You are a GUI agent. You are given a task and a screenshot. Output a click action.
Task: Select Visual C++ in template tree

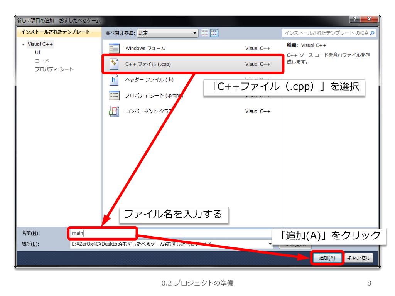pos(40,44)
